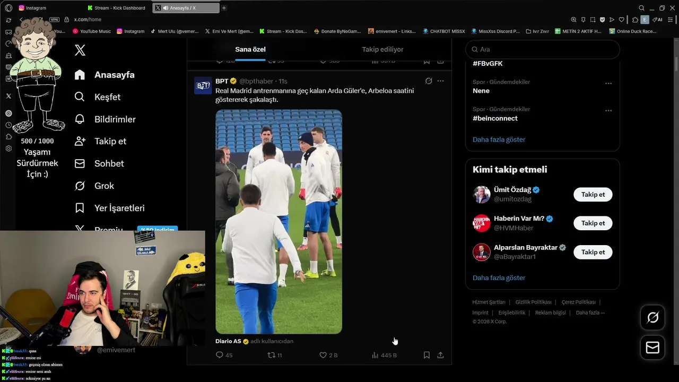Image resolution: width=679 pixels, height=382 pixels.
Task: Open more options for #beinconnect trend
Action: point(608,110)
